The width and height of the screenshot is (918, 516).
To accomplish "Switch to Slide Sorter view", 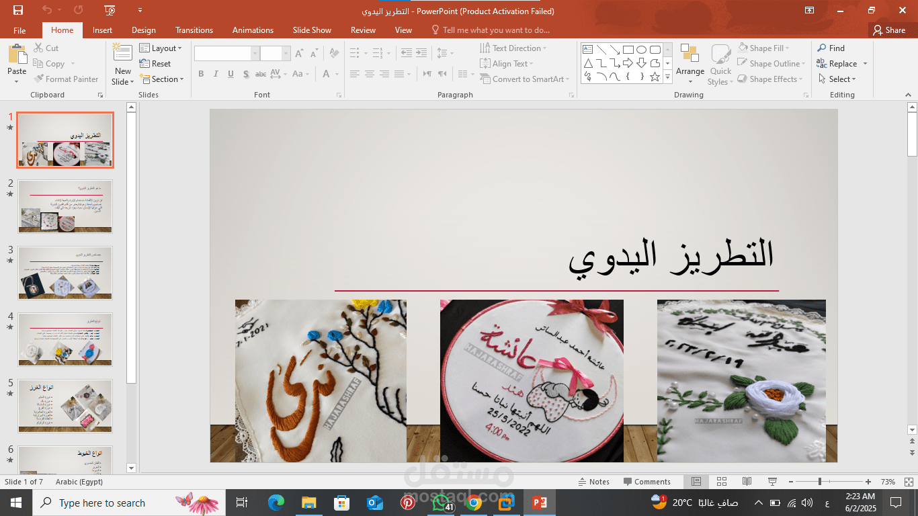I will [x=722, y=482].
